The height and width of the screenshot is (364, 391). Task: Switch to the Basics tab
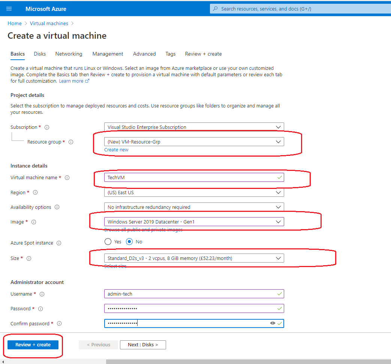click(x=18, y=54)
